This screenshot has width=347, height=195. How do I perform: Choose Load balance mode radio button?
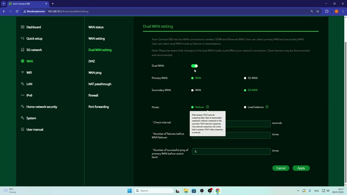click(x=245, y=107)
